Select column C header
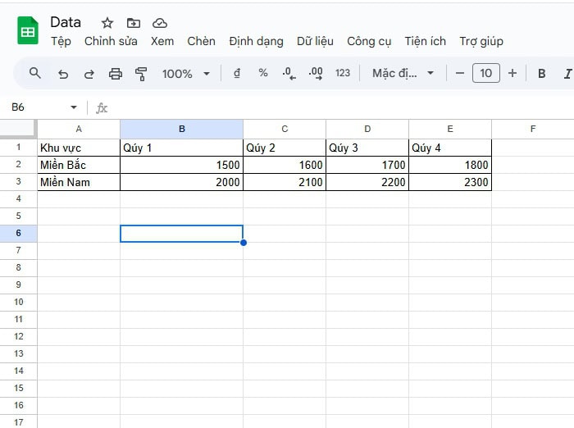 [x=285, y=129]
